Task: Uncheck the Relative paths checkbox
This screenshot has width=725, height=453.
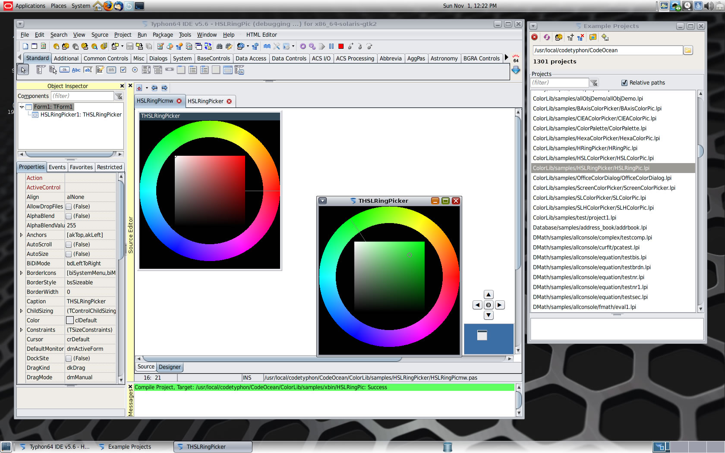Action: [624, 83]
